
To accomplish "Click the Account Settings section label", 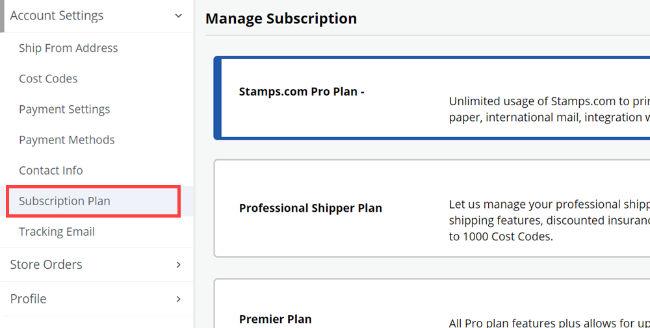I will (x=57, y=16).
